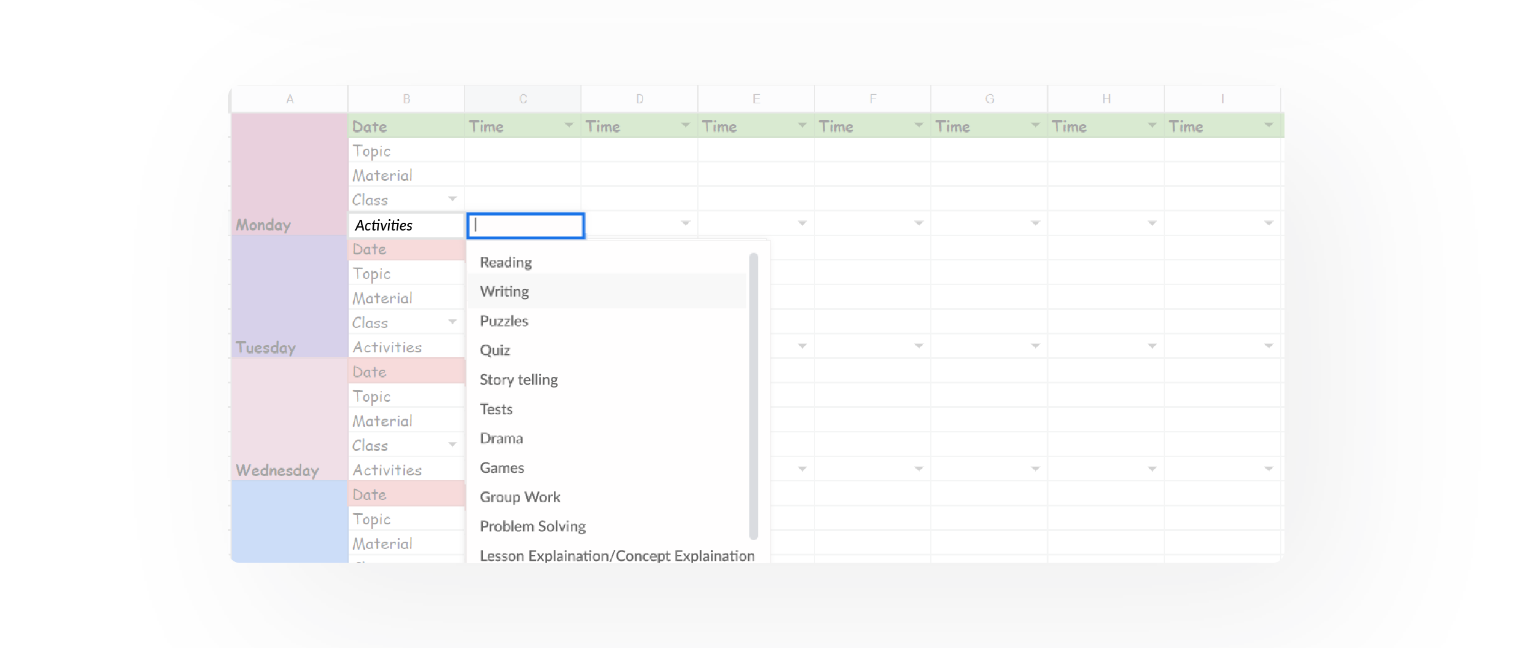Choose Group Work activity option

pyautogui.click(x=519, y=497)
